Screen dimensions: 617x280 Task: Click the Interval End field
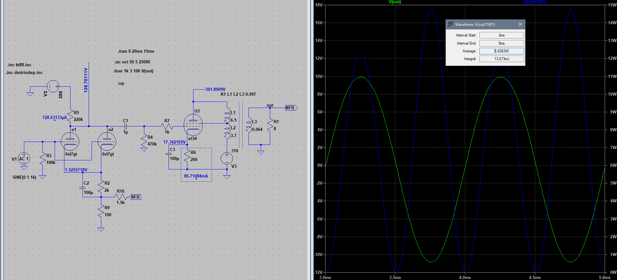point(501,43)
